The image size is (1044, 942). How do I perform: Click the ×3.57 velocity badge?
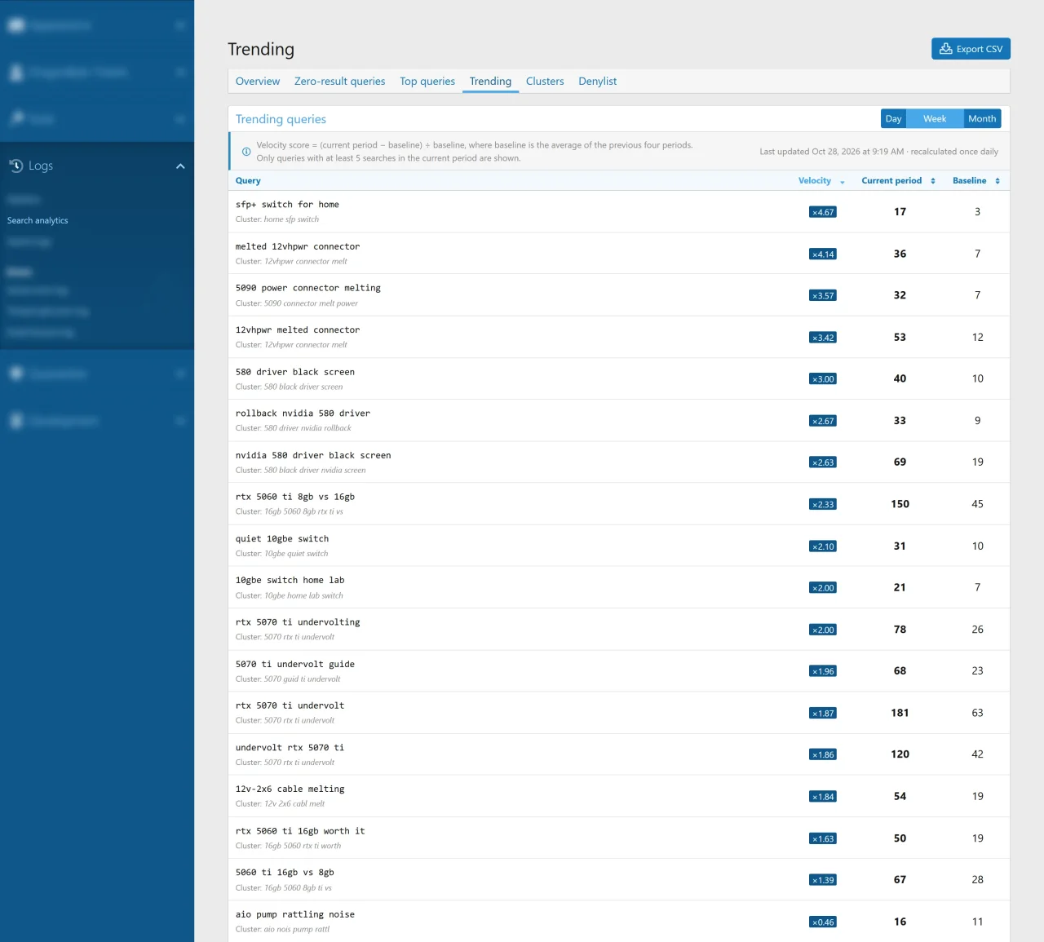click(x=823, y=296)
